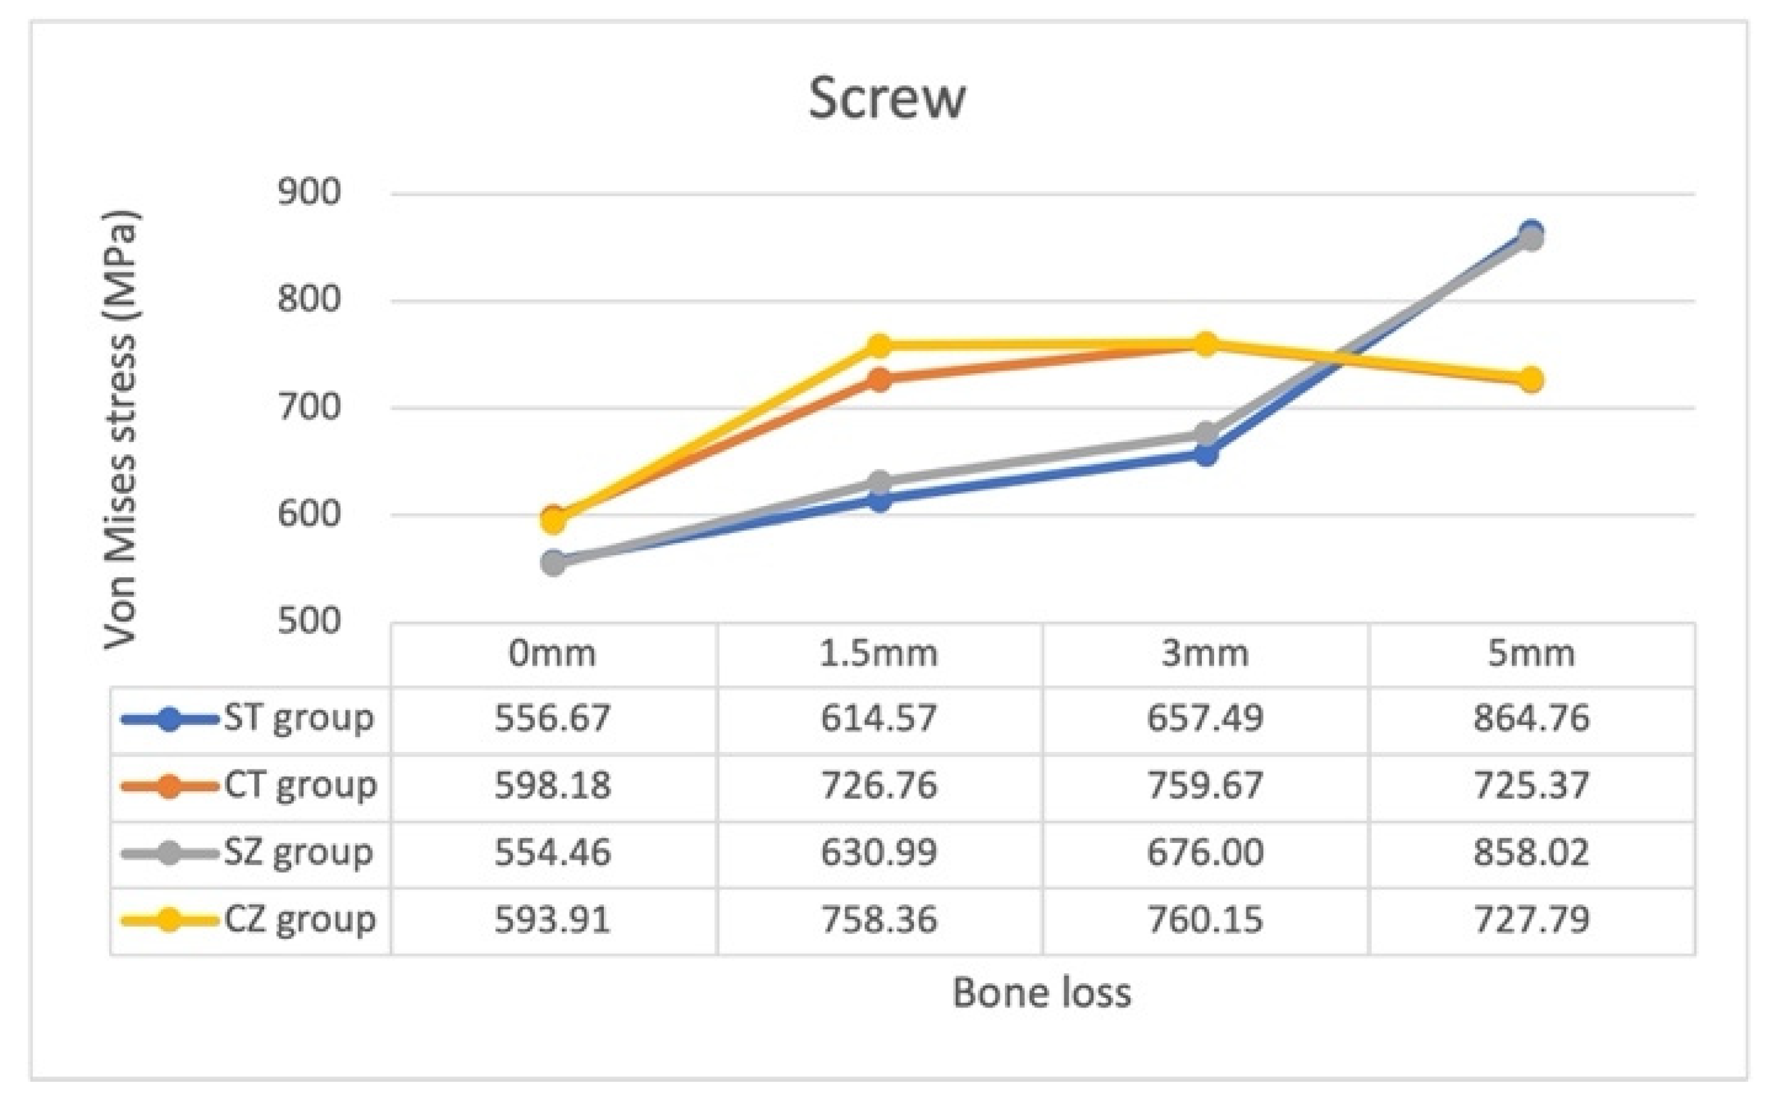Viewport: 1776px width, 1105px height.
Task: Select the blue ST data point at 3mm
Action: click(x=1206, y=454)
